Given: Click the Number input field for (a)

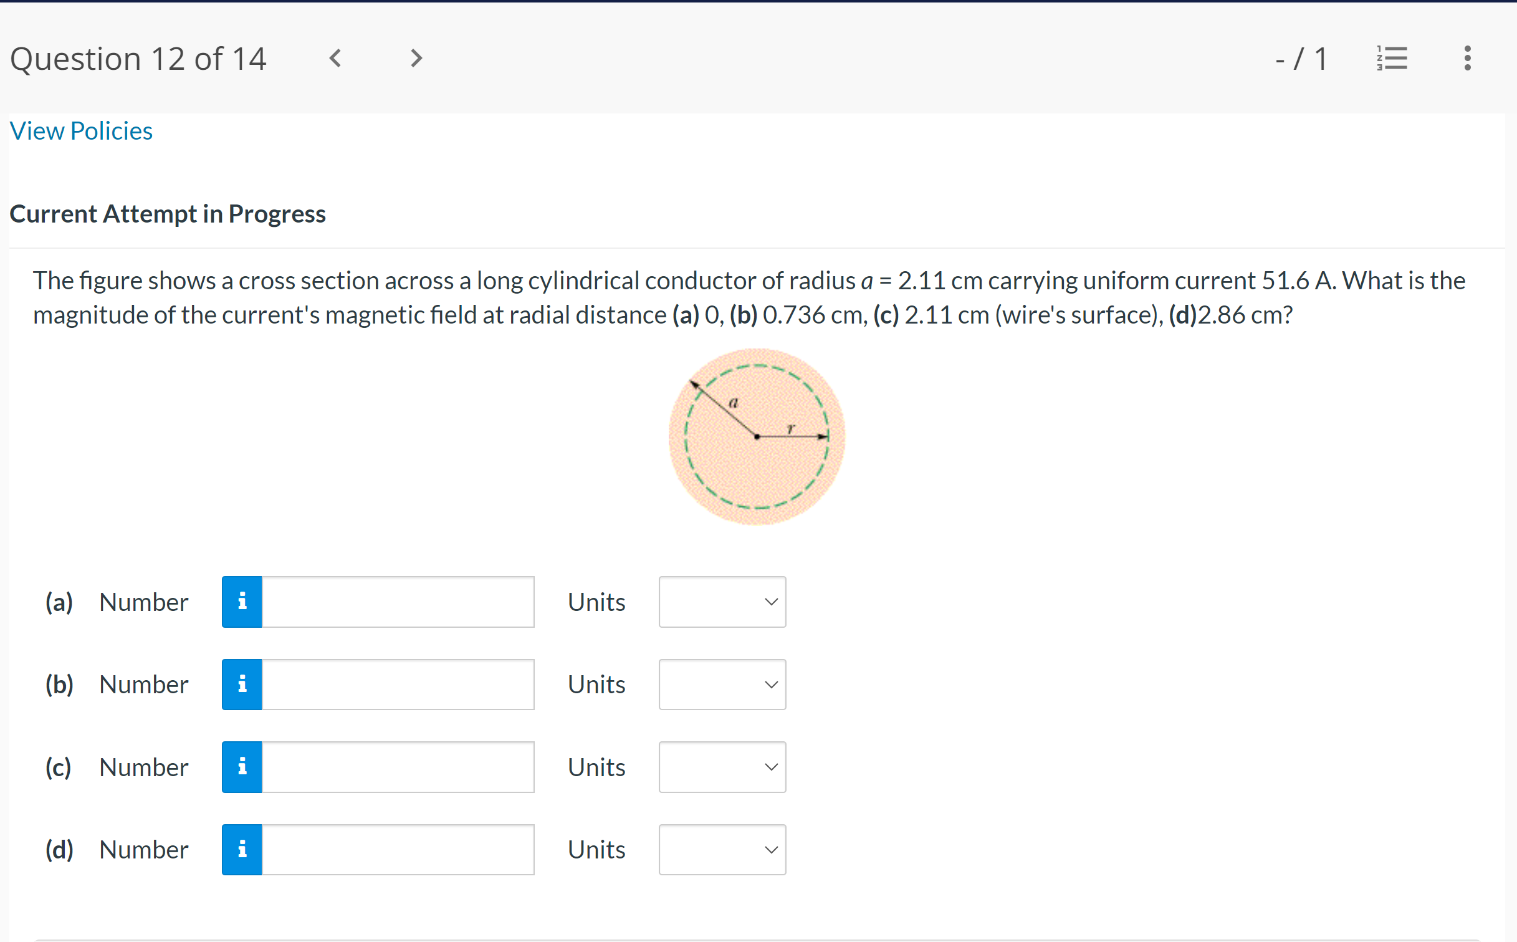Looking at the screenshot, I should coord(398,602).
